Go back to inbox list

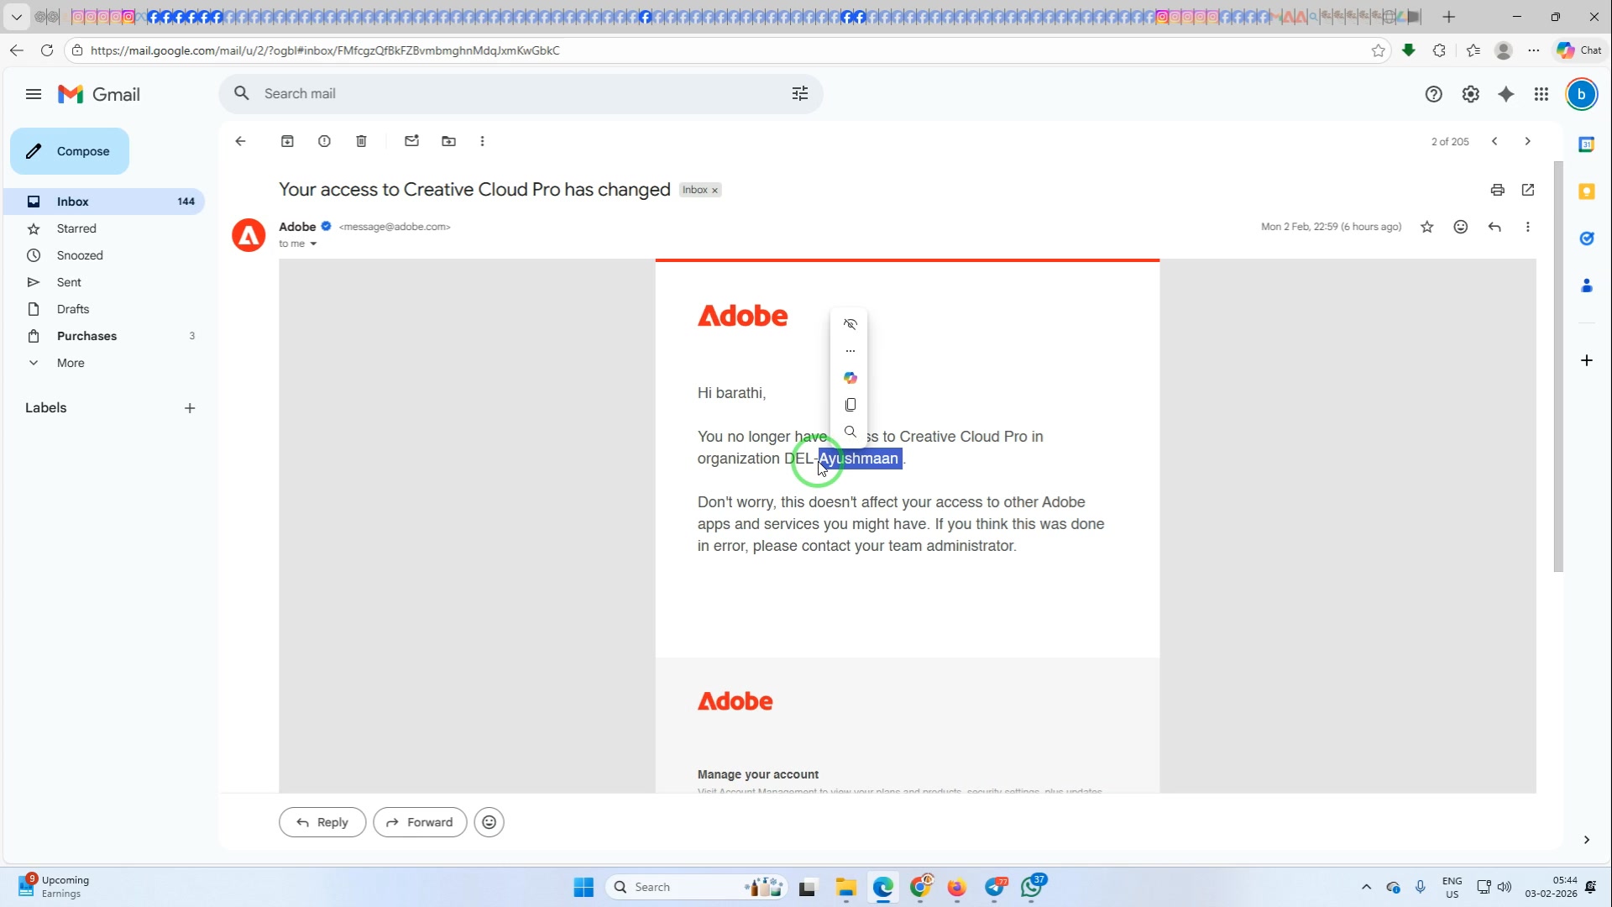pyautogui.click(x=240, y=141)
